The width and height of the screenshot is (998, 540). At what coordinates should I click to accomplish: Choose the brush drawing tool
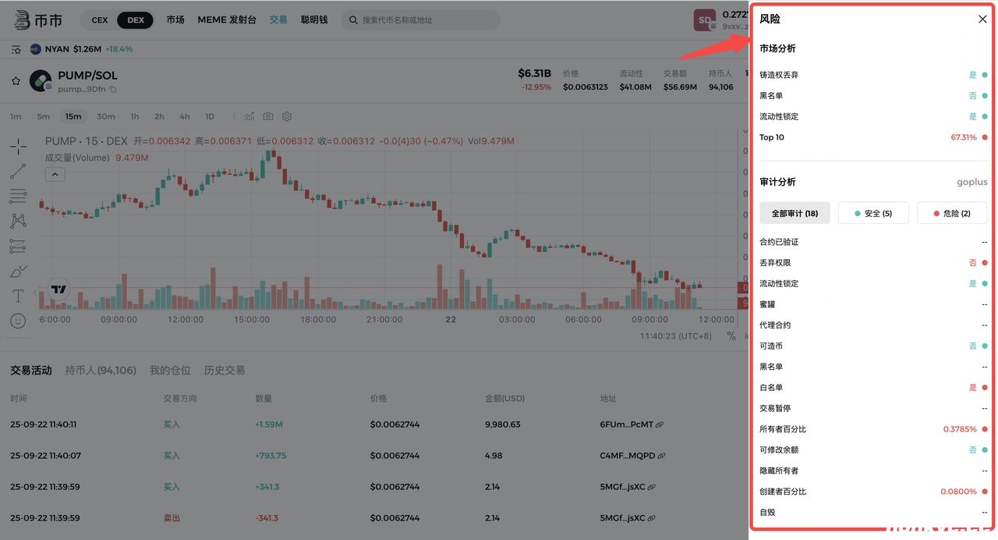18,272
